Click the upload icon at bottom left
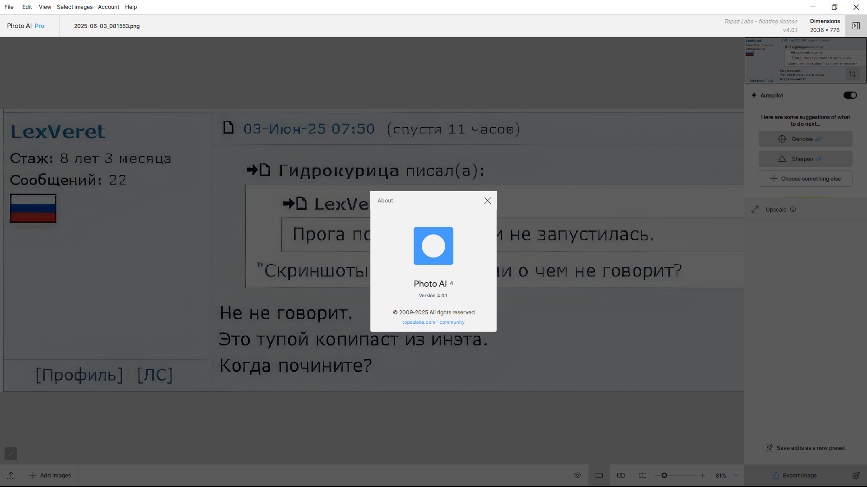 tap(11, 475)
